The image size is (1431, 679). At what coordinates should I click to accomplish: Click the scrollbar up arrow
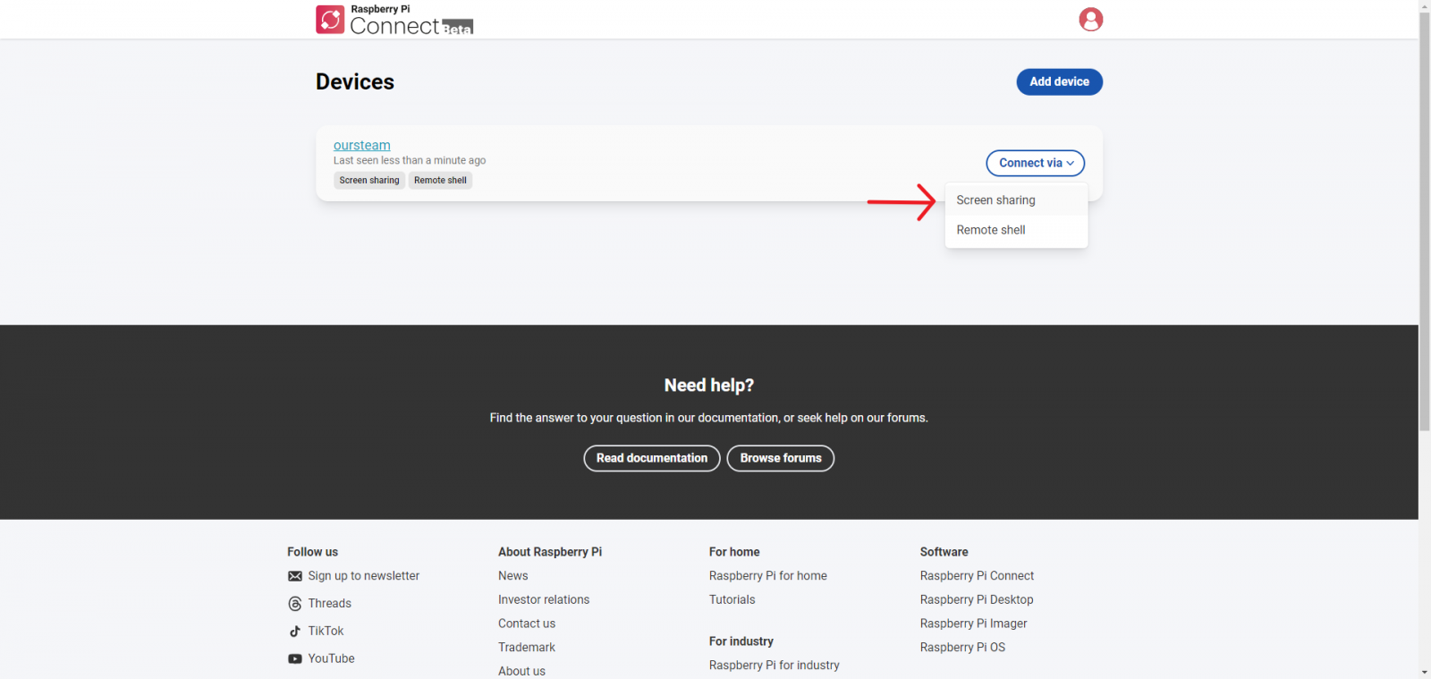click(x=1425, y=5)
